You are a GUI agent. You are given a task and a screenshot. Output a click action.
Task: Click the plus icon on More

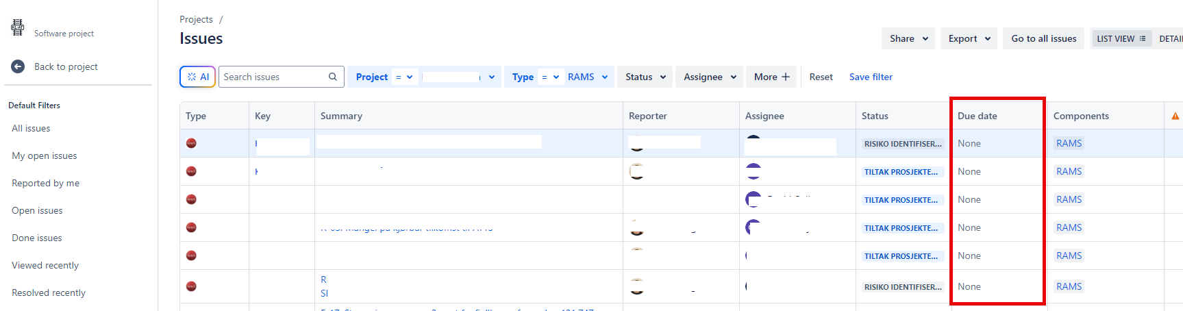(x=786, y=77)
